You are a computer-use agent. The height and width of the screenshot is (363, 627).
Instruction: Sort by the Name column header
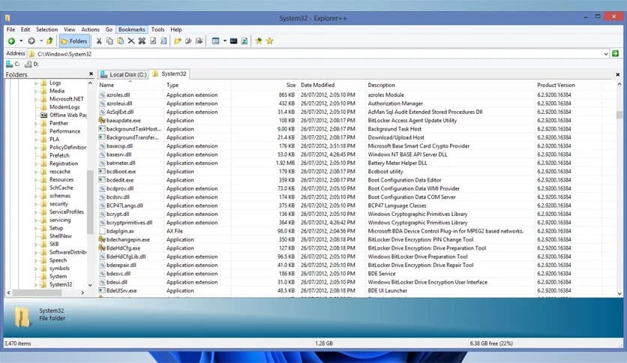point(130,85)
